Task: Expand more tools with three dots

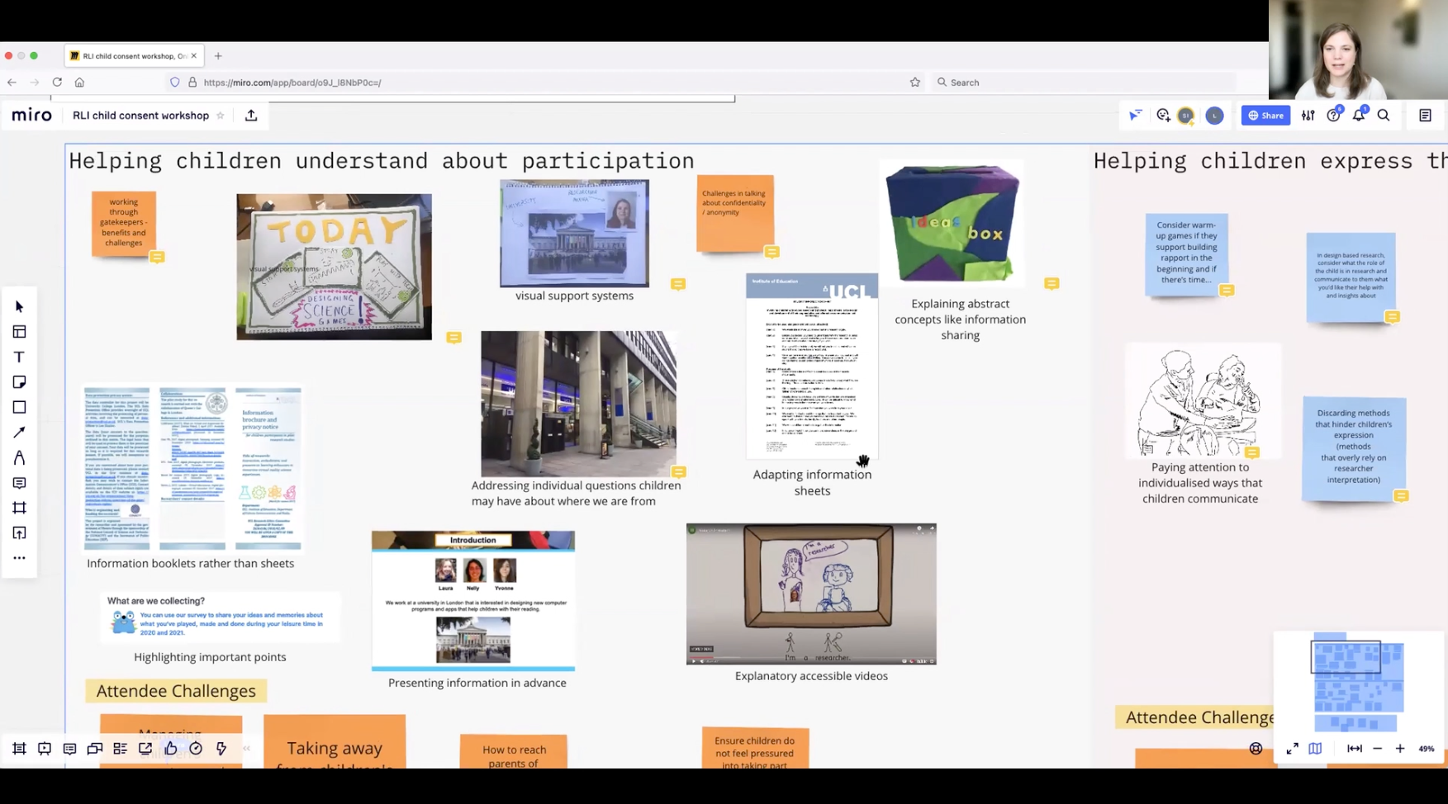Action: [x=19, y=558]
